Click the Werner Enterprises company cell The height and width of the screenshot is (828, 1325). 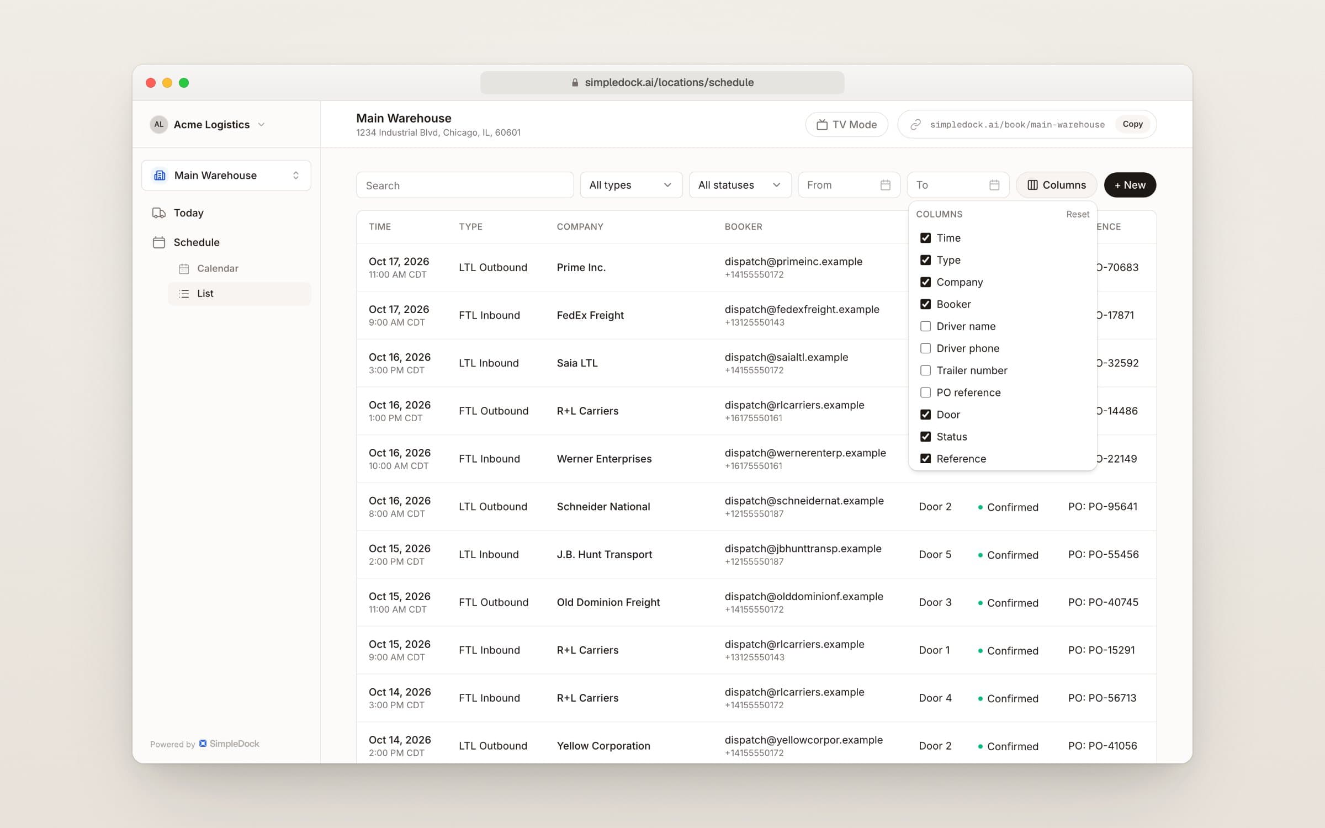(604, 459)
